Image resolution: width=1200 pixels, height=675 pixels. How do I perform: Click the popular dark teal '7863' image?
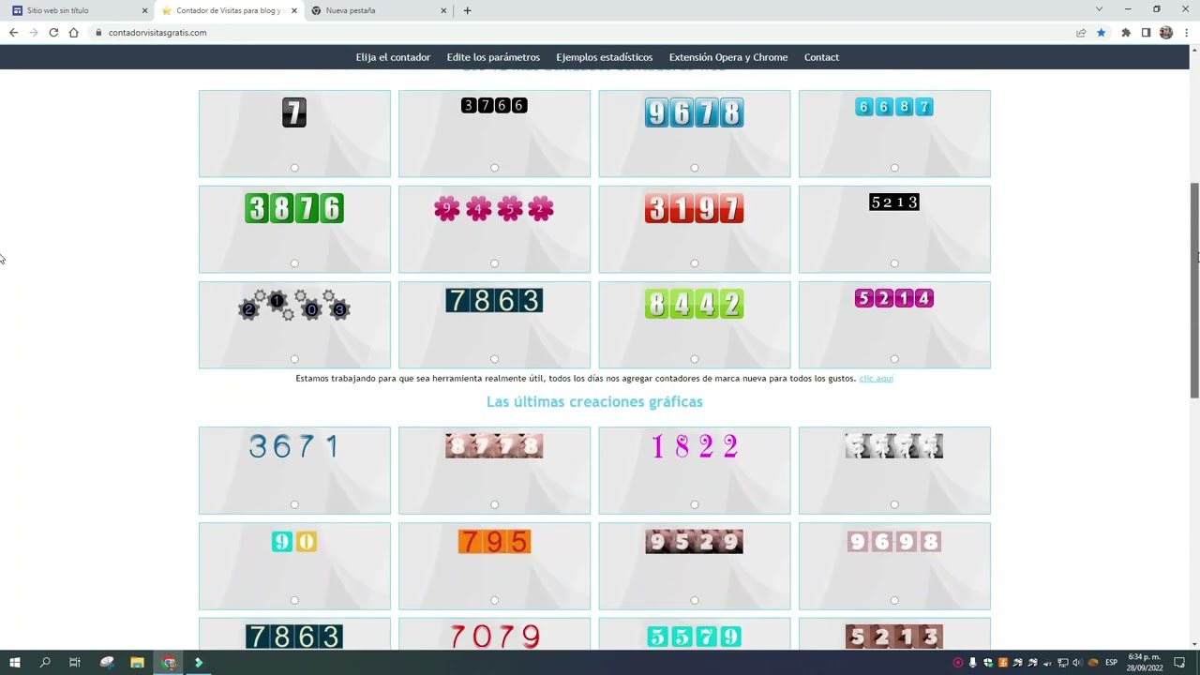(494, 300)
